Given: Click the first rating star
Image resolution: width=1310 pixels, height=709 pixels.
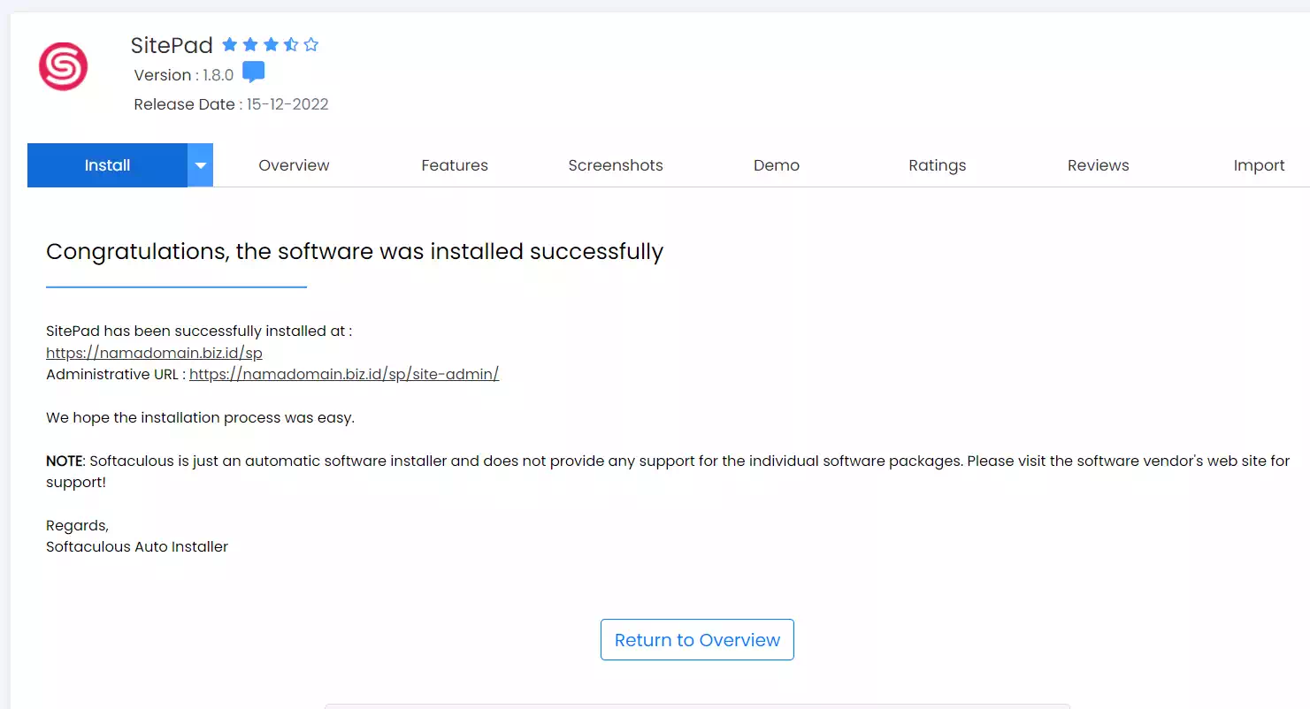Looking at the screenshot, I should click(x=230, y=44).
